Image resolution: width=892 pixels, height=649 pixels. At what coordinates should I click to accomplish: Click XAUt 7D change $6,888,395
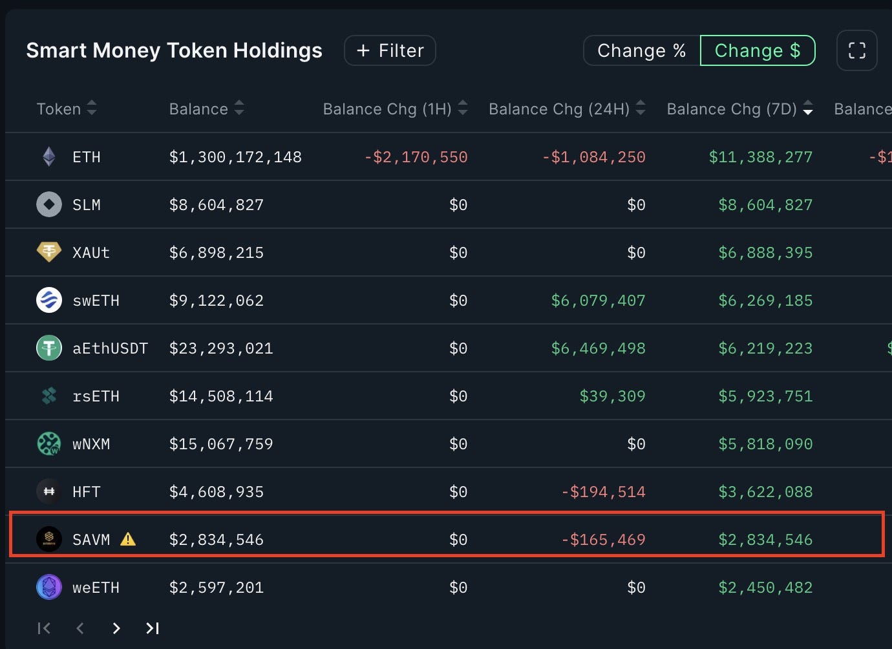(765, 253)
